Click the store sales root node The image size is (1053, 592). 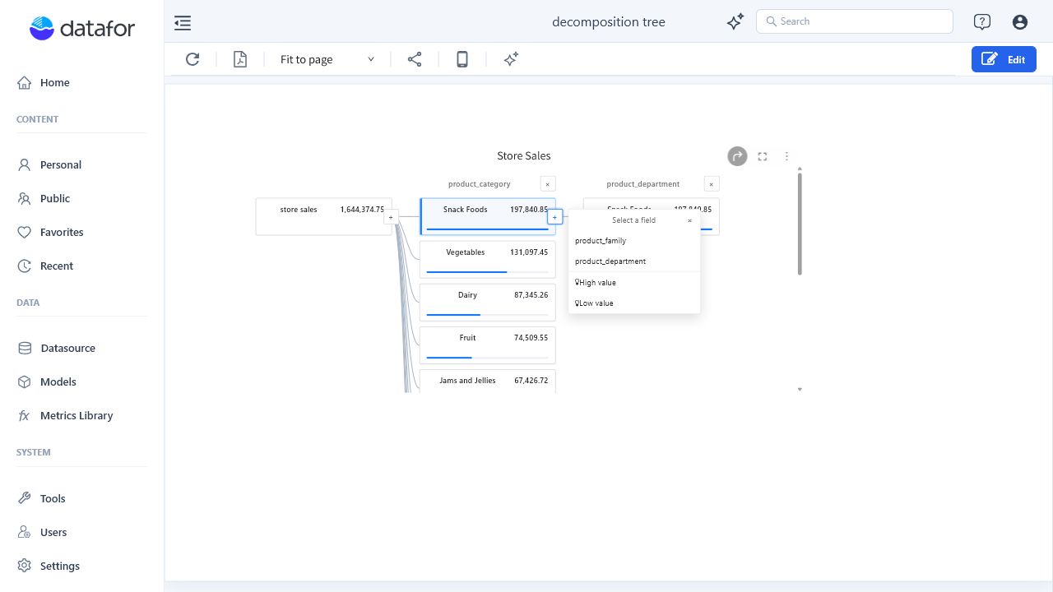[323, 216]
